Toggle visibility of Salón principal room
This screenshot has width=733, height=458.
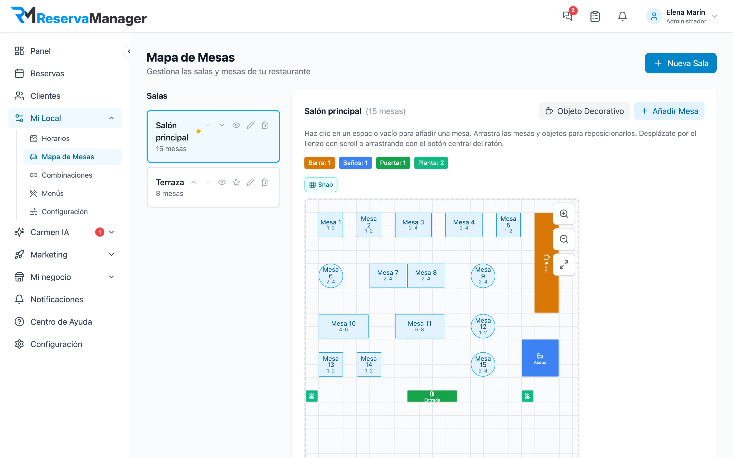(236, 125)
